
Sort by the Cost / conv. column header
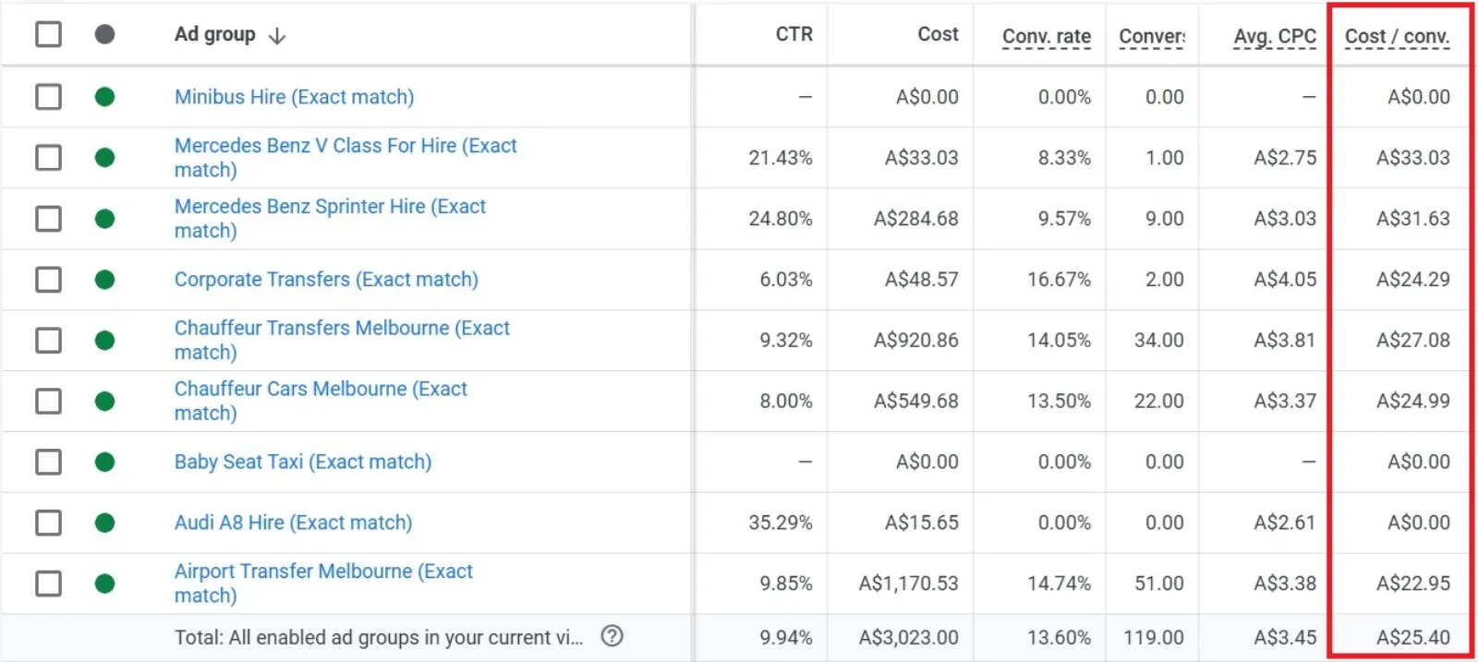coord(1397,36)
